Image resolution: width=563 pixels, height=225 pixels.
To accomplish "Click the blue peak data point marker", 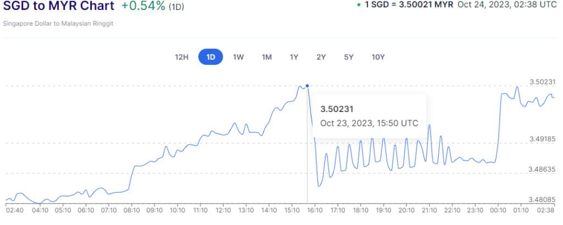I will click(307, 86).
